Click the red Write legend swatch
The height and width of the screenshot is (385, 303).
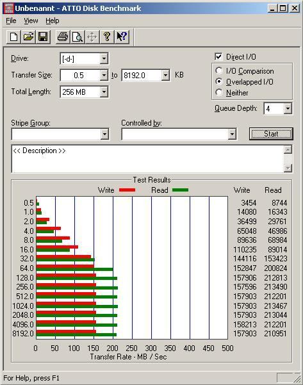coord(127,190)
